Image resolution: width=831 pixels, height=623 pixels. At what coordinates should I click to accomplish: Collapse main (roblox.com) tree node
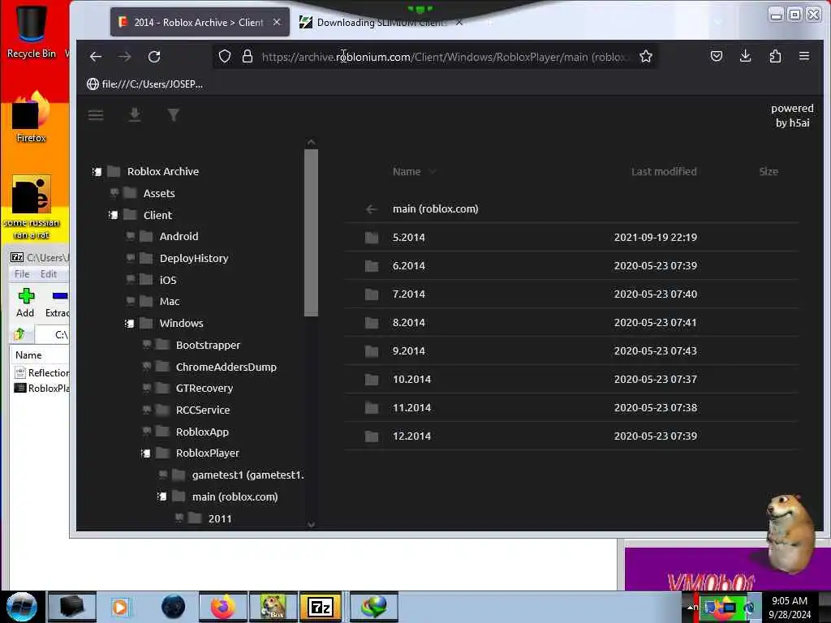click(162, 497)
